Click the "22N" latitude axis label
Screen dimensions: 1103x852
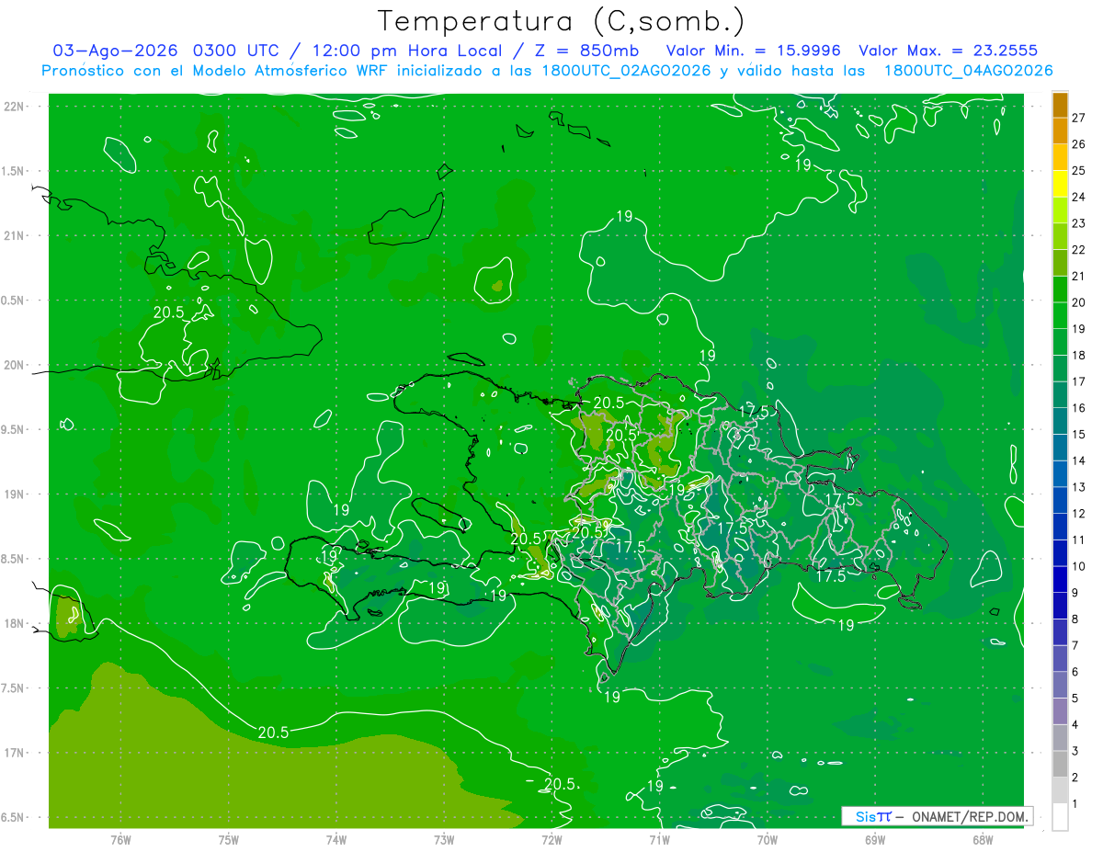(x=14, y=107)
